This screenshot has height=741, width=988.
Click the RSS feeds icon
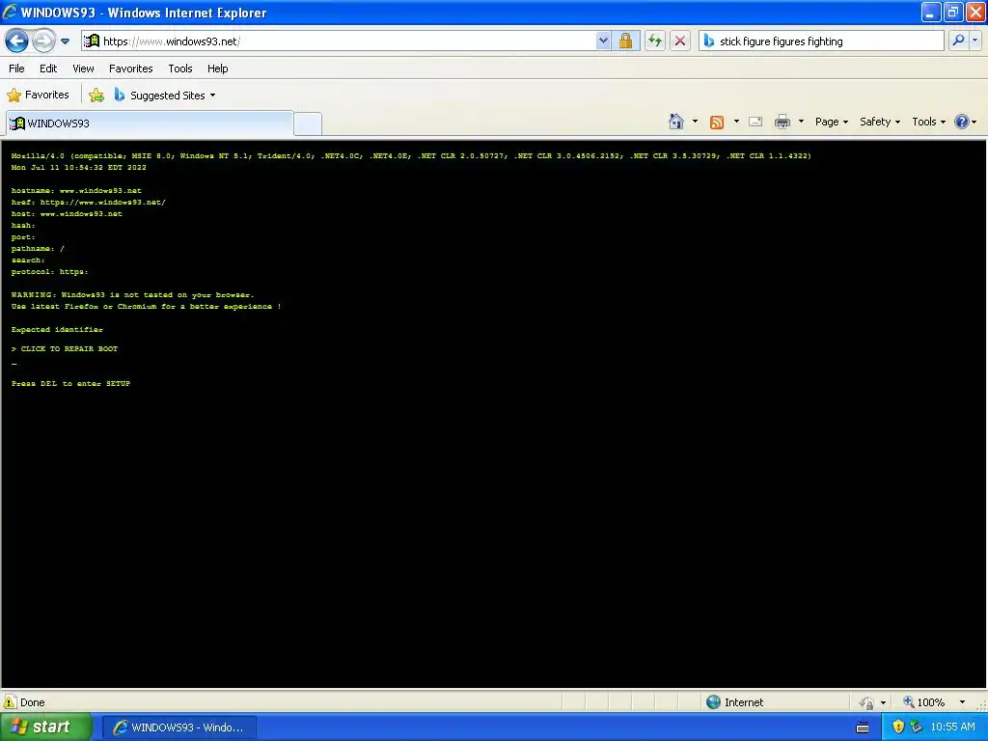pos(717,123)
